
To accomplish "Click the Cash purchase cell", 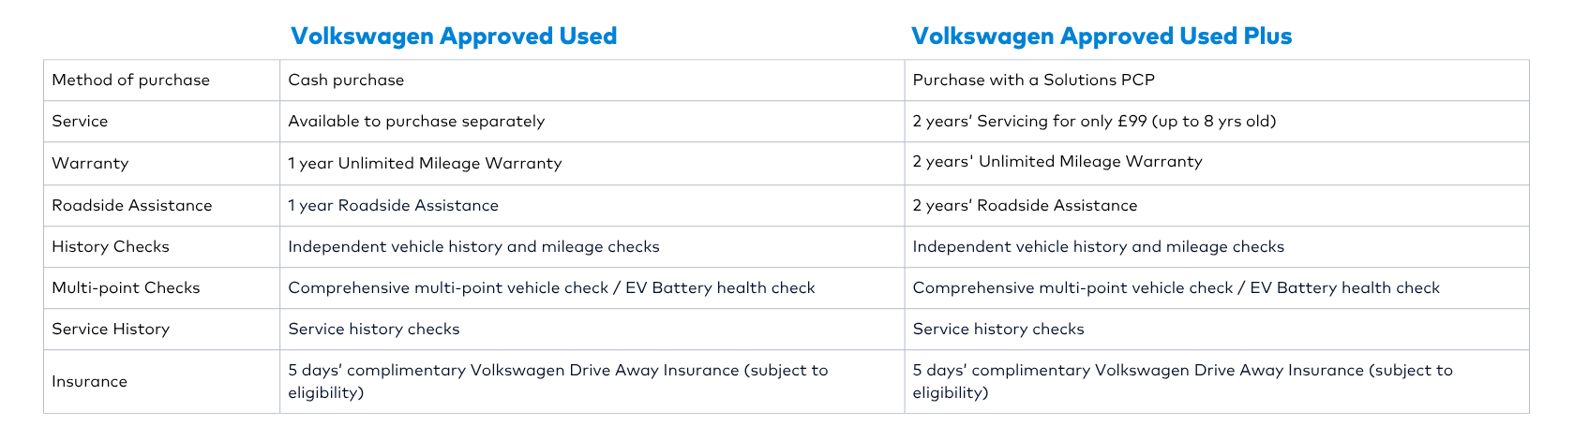I will pos(346,81).
